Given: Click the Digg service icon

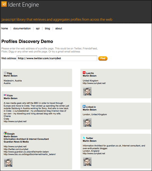Looking at the screenshot, I should (5, 73).
